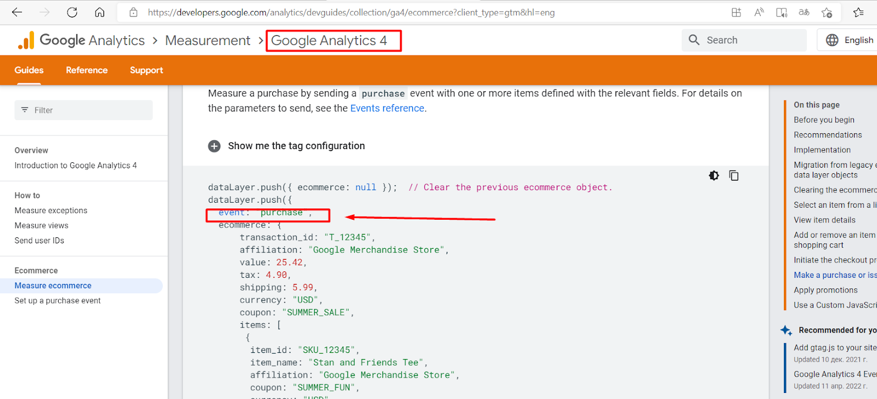Open recommended Google Analytics 4 Events article
Screen dimensions: 877x399
pos(835,374)
